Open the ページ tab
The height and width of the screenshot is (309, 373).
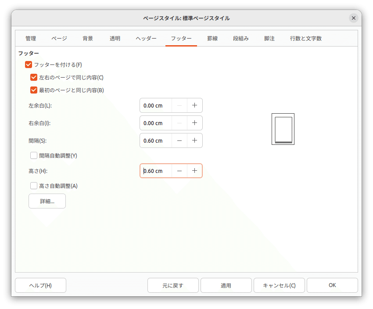59,39
